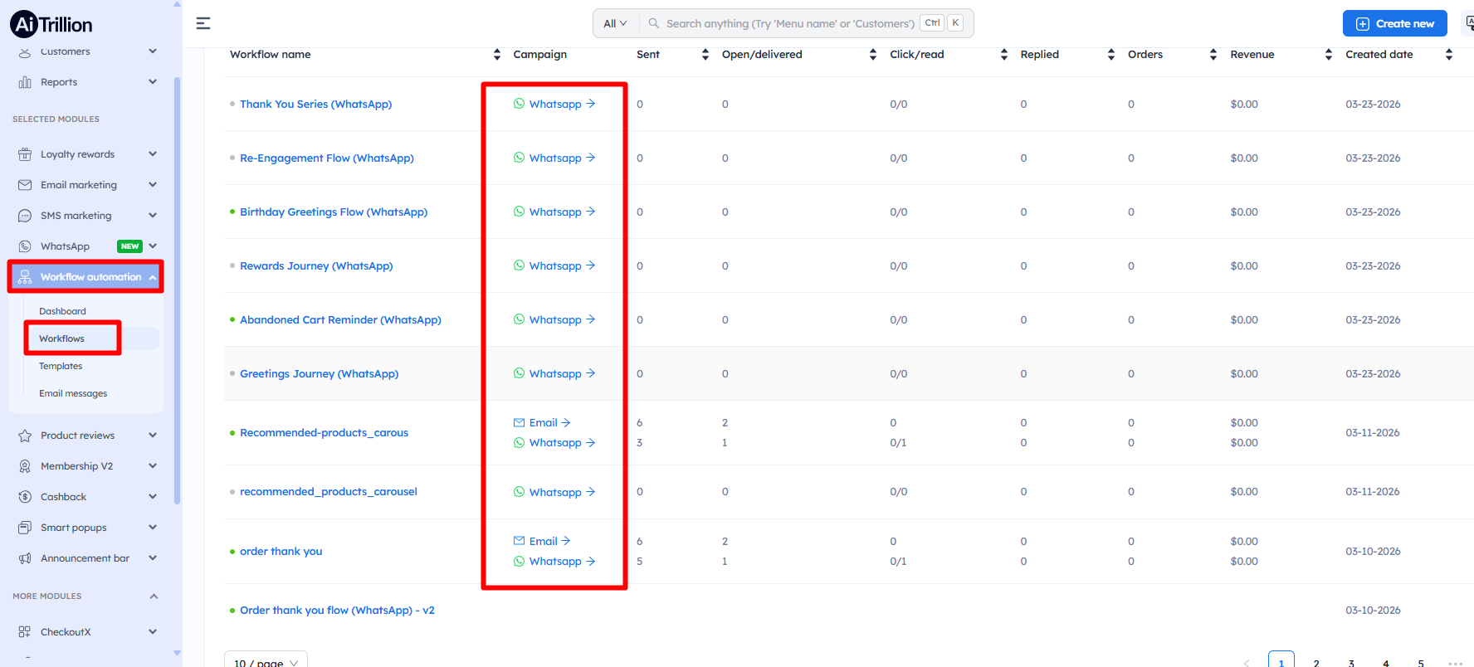
Task: Click the Loyalty rewards gift icon
Action: pyautogui.click(x=25, y=154)
